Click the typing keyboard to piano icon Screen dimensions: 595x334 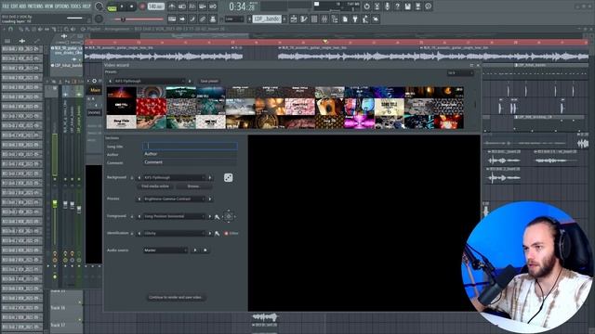click(x=172, y=19)
